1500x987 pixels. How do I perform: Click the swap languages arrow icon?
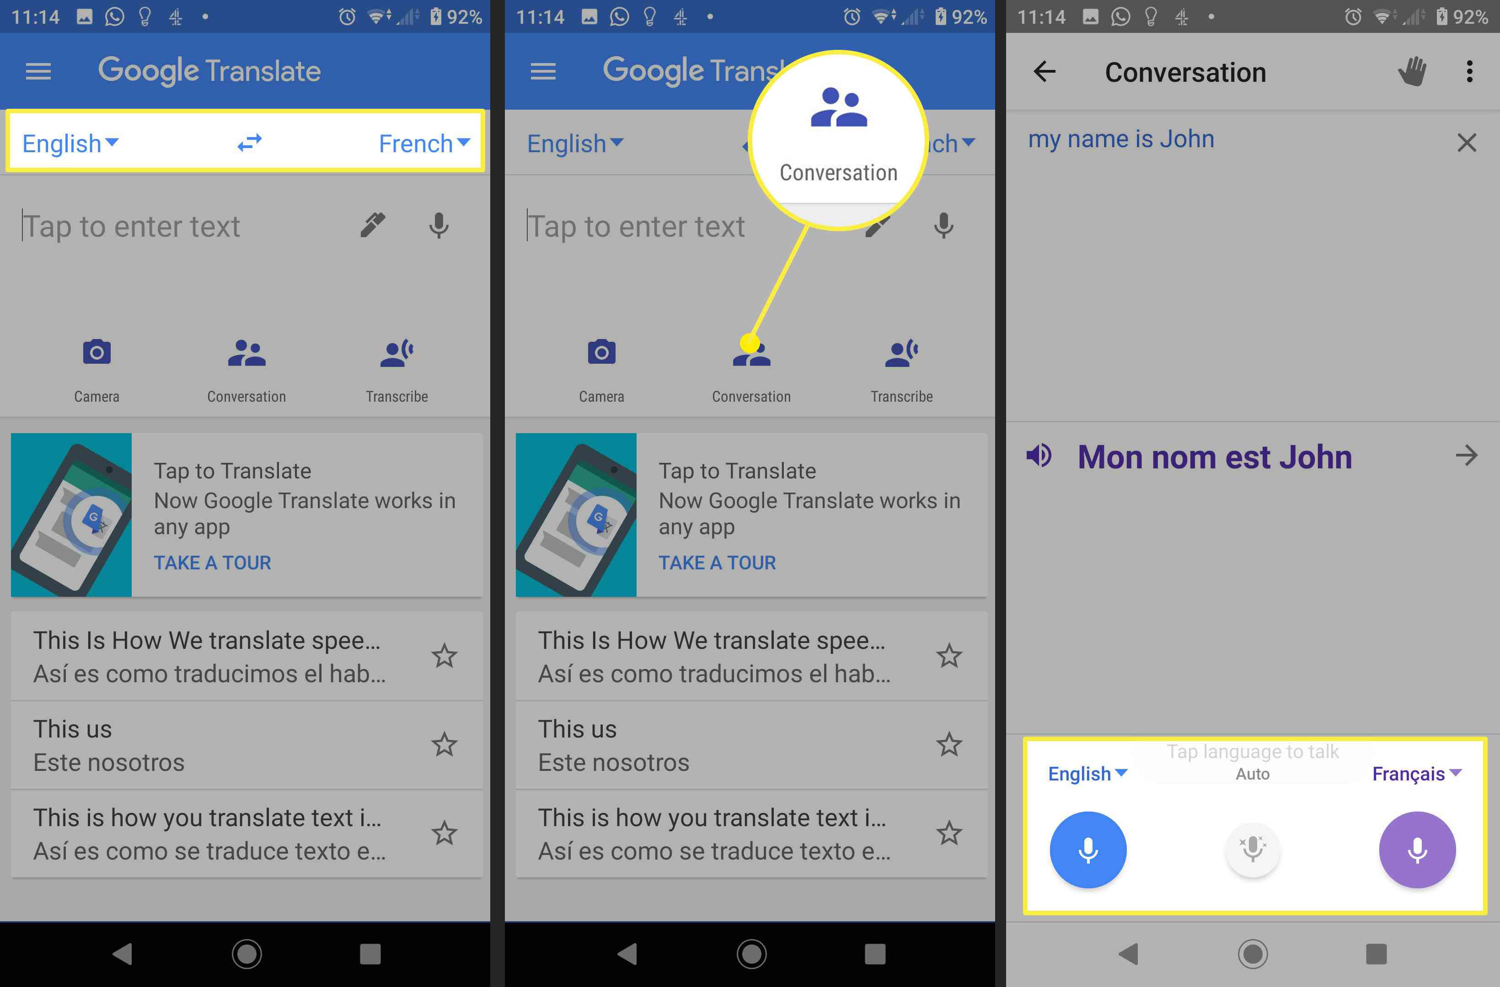click(x=249, y=141)
